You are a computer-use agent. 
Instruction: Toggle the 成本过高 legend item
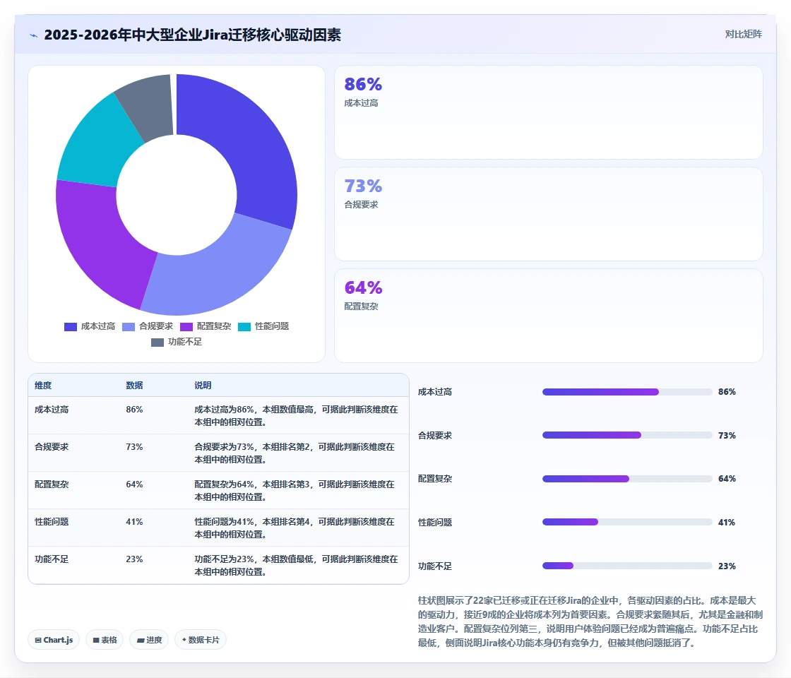pos(90,326)
